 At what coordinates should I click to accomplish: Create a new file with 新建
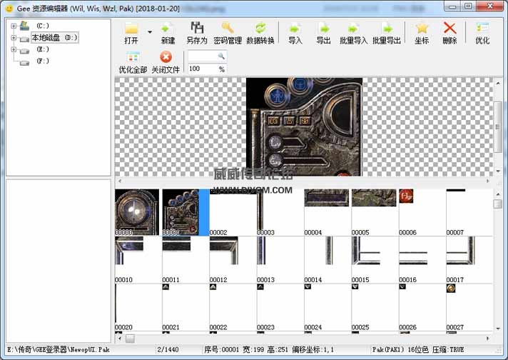tap(168, 33)
